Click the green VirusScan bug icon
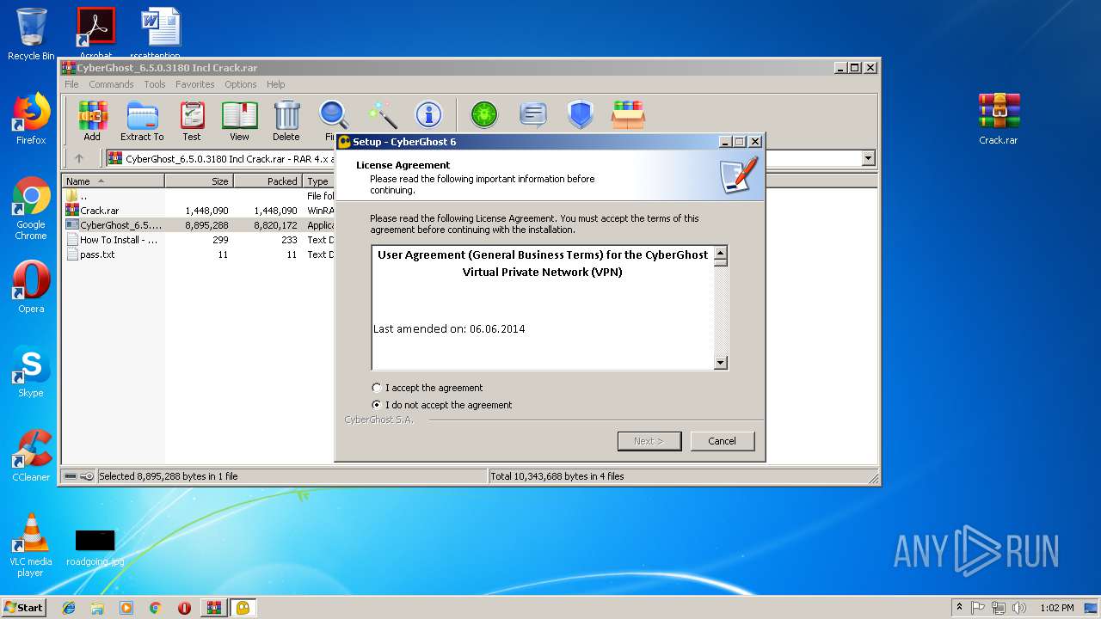 point(484,114)
